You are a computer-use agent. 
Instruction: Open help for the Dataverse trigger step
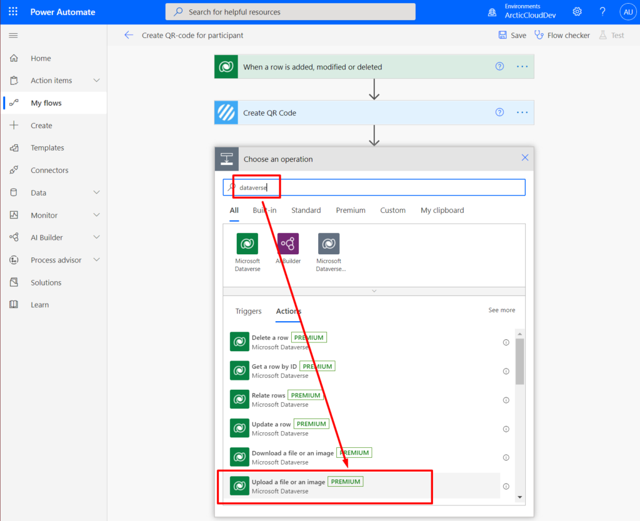pos(499,66)
